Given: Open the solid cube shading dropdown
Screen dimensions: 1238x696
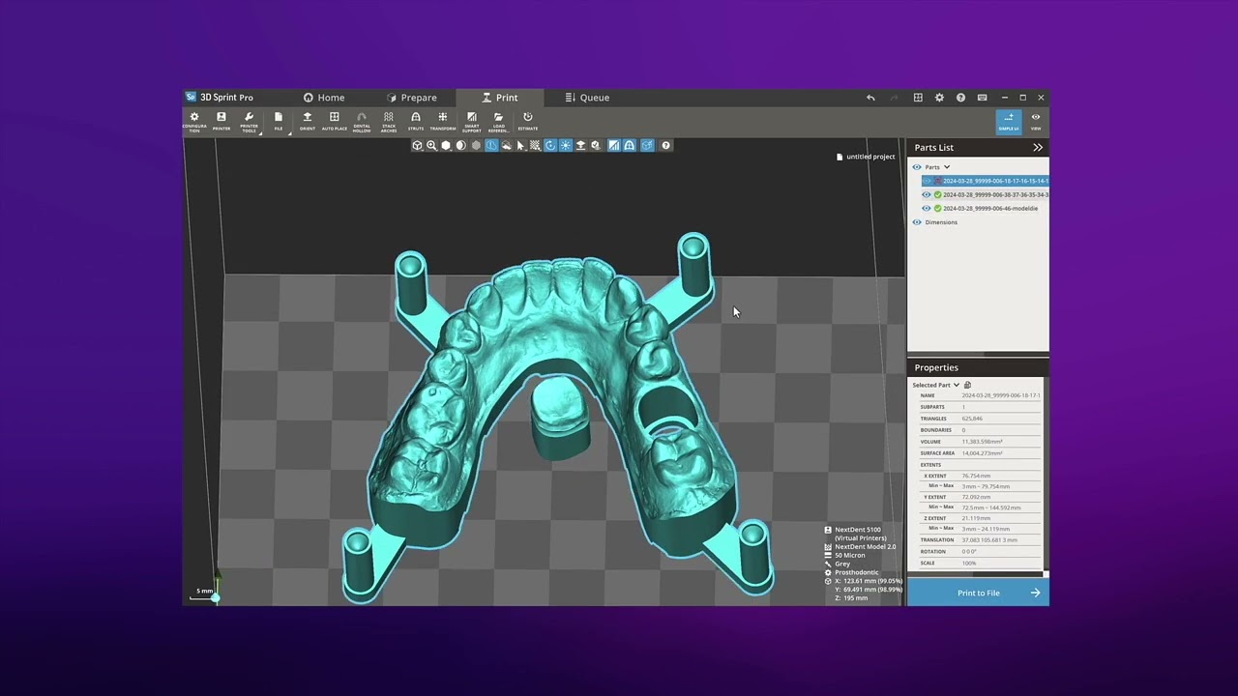Looking at the screenshot, I should 446,145.
